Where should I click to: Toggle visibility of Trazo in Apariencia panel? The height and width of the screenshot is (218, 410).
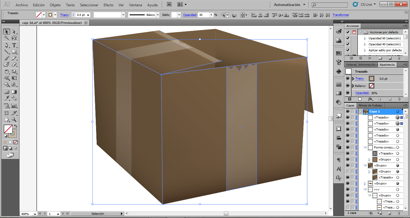click(347, 79)
